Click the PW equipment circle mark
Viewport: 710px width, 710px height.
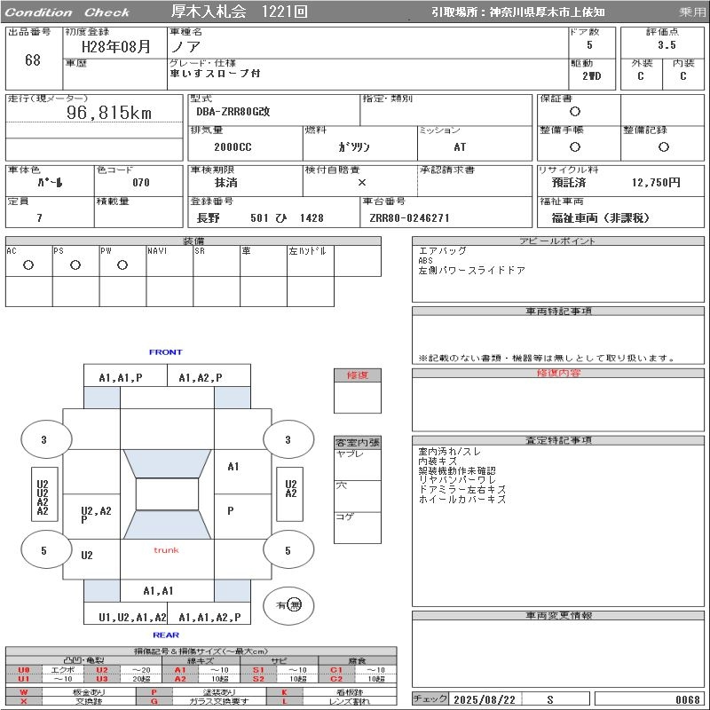pyautogui.click(x=122, y=265)
